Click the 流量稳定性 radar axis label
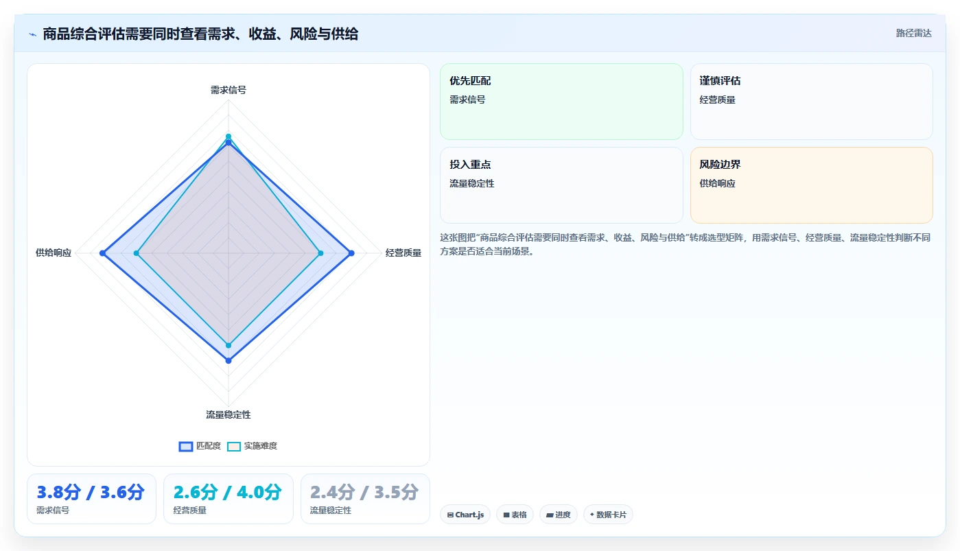The image size is (960, 551). tap(229, 415)
